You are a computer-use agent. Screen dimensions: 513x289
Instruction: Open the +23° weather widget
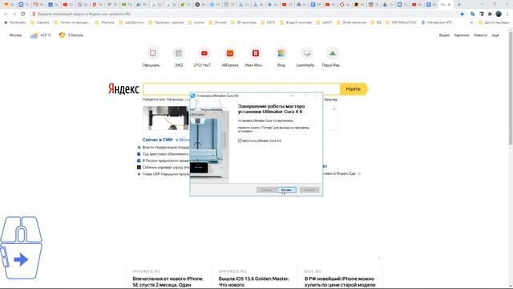pos(41,35)
